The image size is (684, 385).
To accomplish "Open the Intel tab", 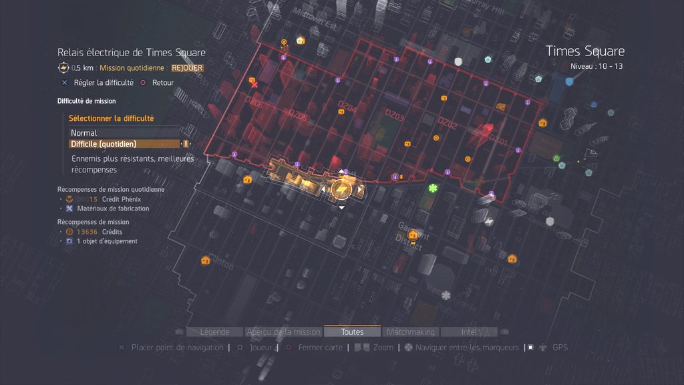I will pyautogui.click(x=469, y=332).
